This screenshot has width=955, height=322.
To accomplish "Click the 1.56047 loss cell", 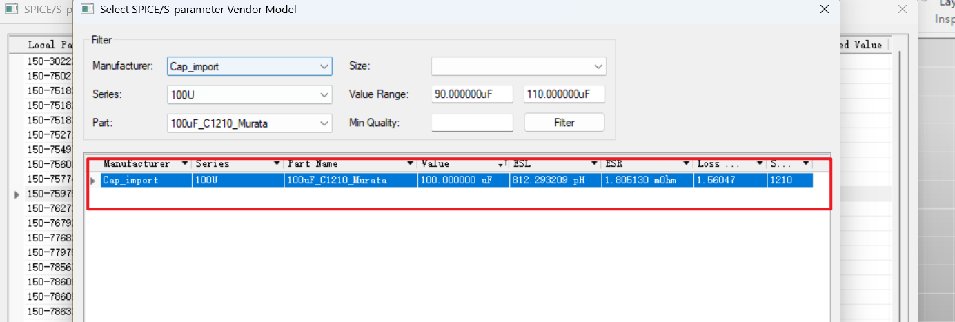I will click(x=730, y=180).
